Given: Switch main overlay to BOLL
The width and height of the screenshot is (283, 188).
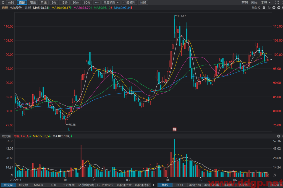Looking at the screenshot, I should 180,185.
